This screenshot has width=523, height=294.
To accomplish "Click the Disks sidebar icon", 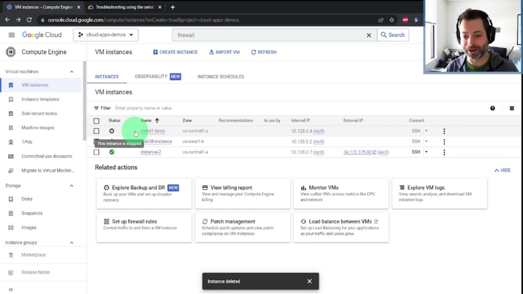I will coord(11,199).
